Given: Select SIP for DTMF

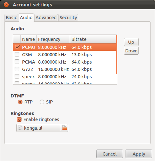Looking at the screenshot, I should pos(42,102).
